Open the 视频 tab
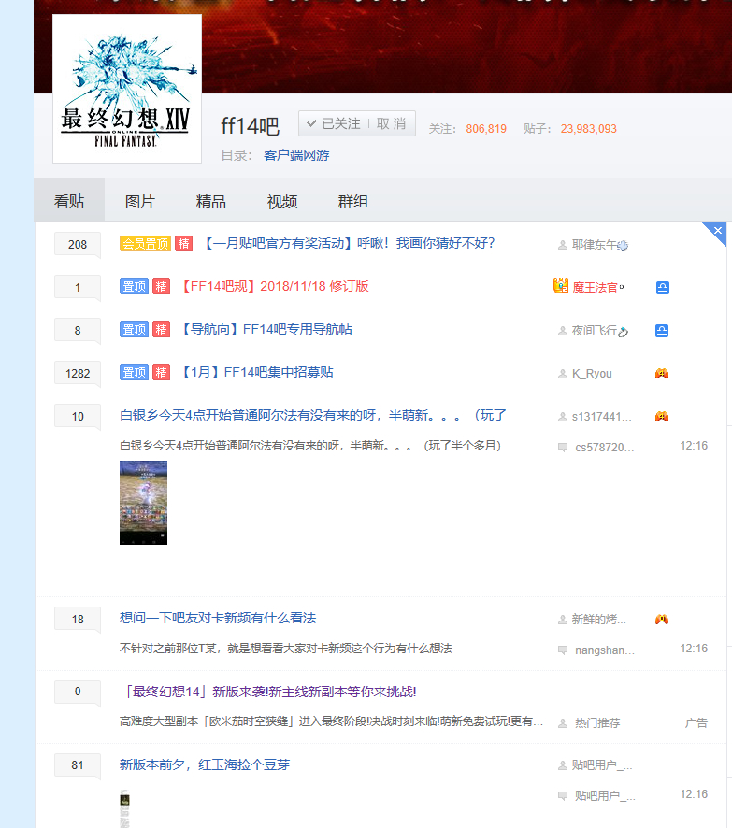Image resolution: width=732 pixels, height=828 pixels. pyautogui.click(x=282, y=201)
